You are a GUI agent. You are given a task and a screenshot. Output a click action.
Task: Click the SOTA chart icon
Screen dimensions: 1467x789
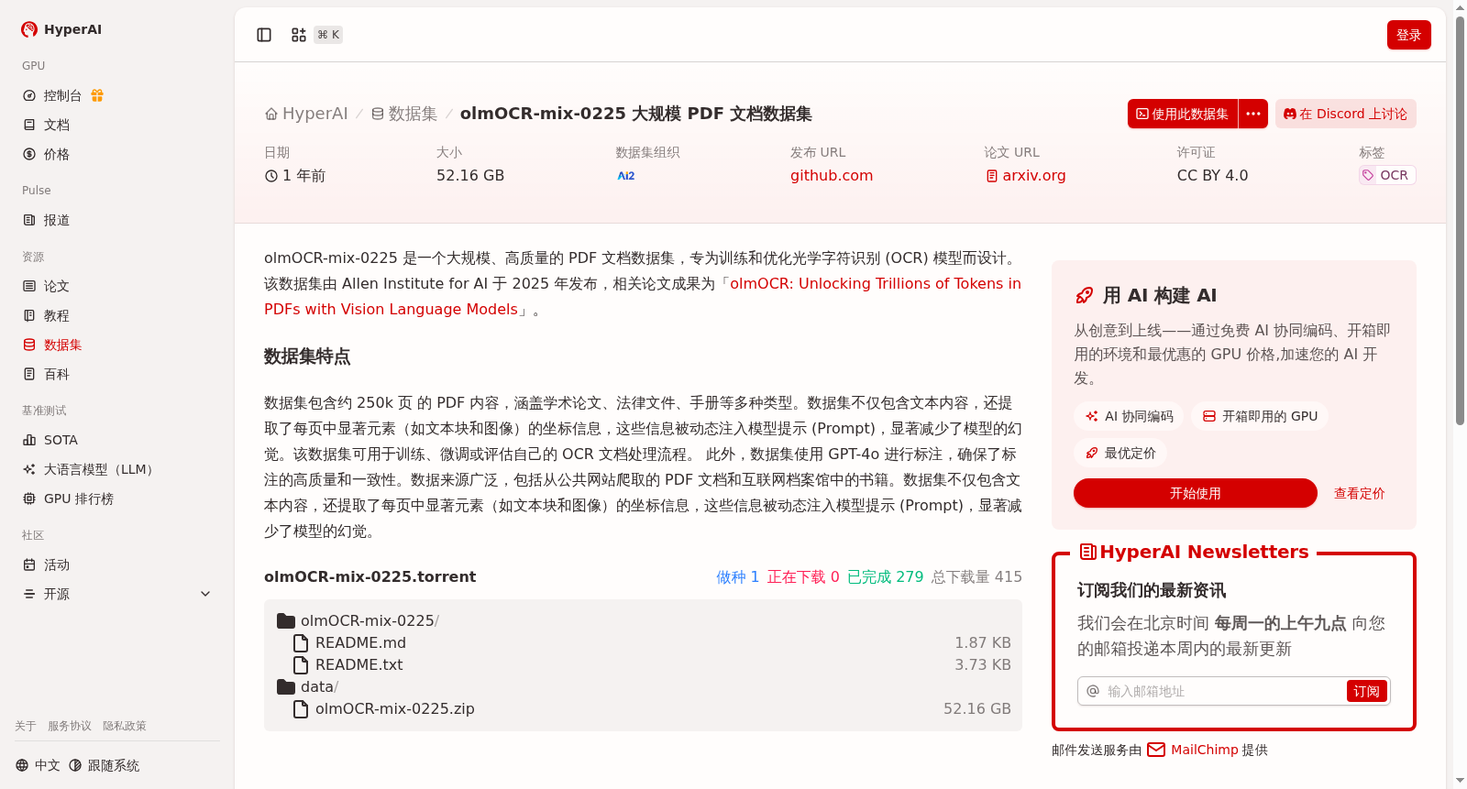click(29, 440)
